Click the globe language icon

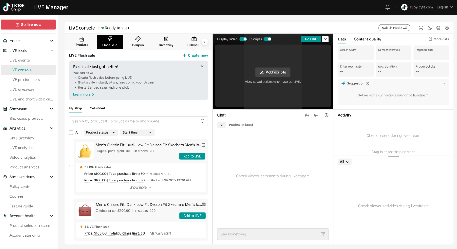(x=438, y=28)
